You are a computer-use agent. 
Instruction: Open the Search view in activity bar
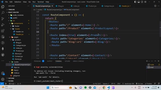(3, 13)
